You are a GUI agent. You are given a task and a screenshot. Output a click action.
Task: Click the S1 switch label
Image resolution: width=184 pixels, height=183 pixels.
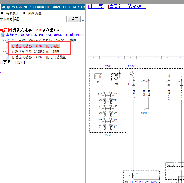163,162
